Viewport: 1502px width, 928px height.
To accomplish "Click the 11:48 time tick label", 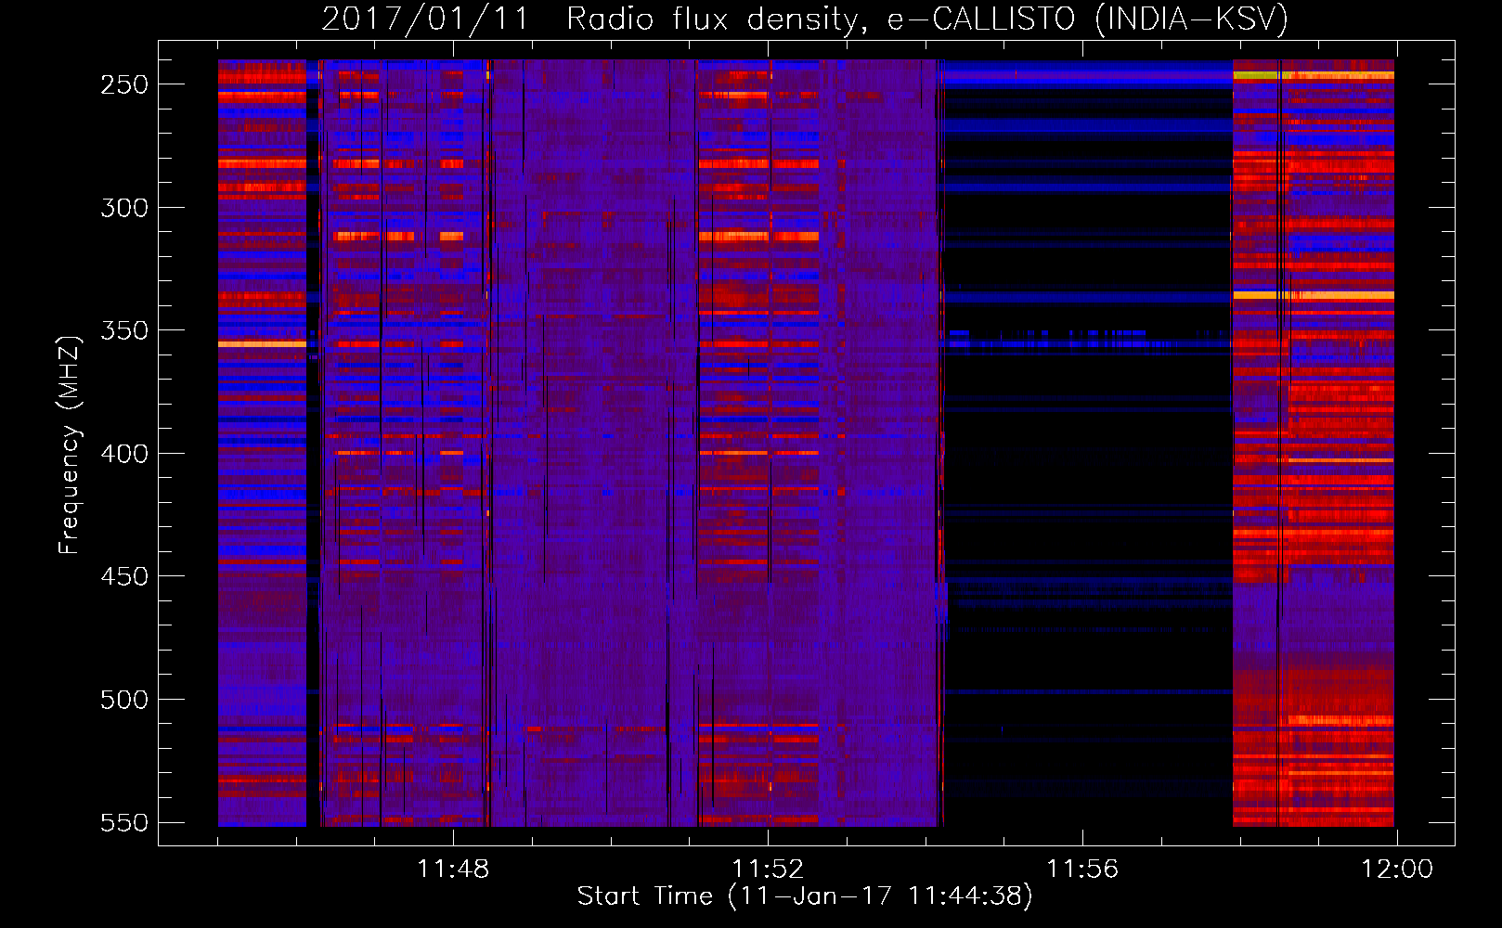I will (x=453, y=870).
